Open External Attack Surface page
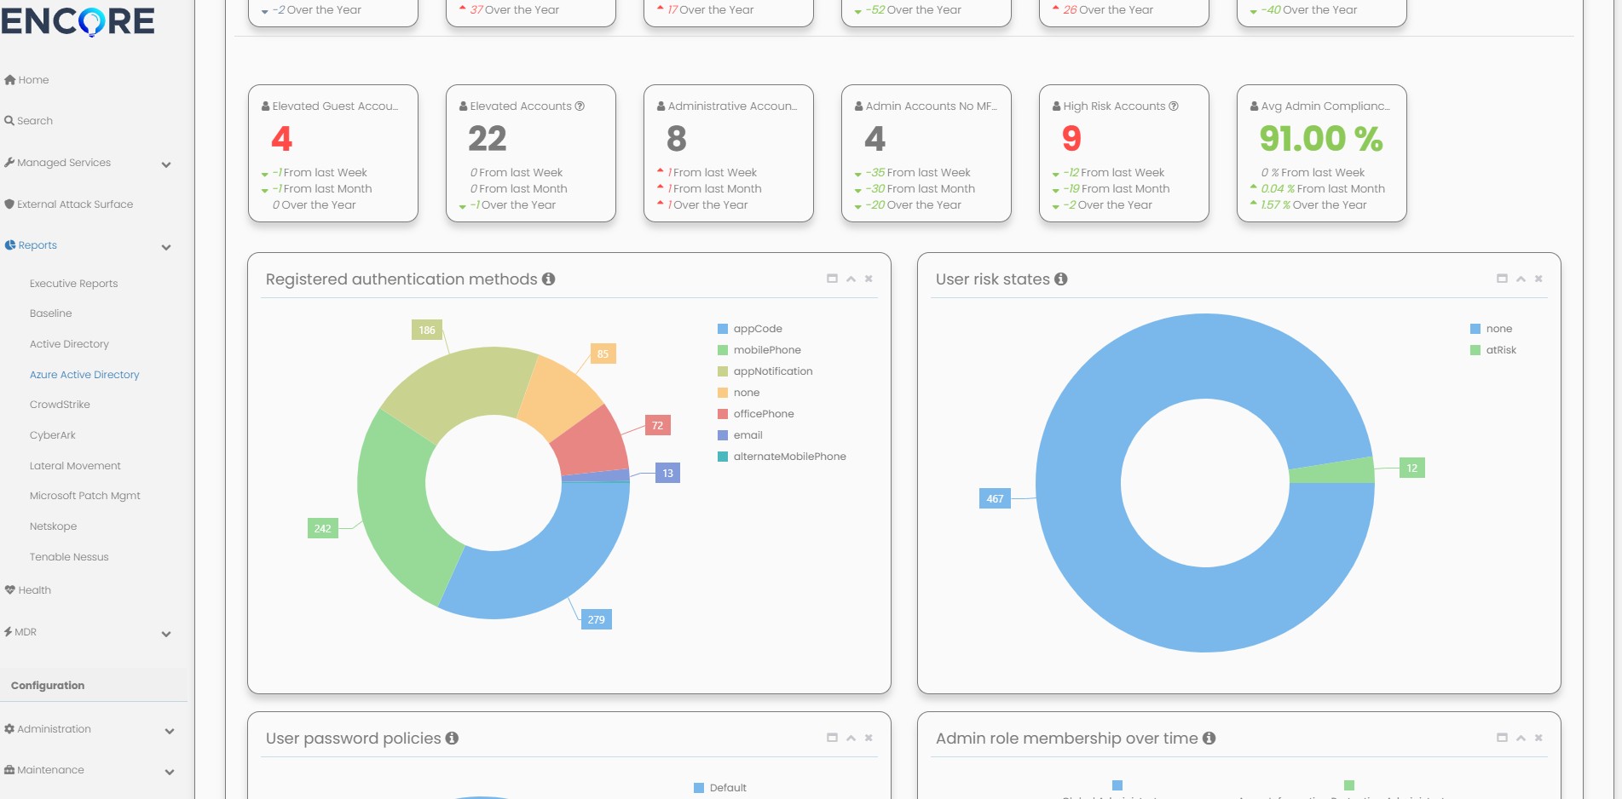The image size is (1622, 799). pyautogui.click(x=75, y=204)
